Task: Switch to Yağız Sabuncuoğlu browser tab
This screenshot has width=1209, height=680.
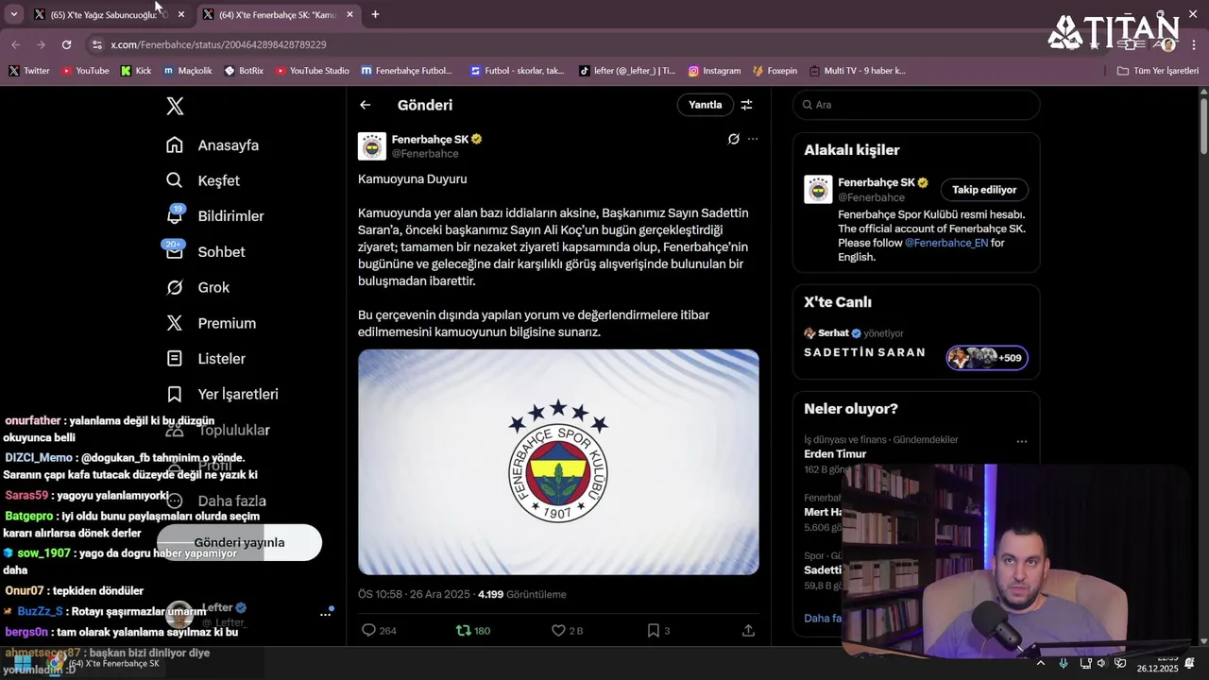Action: click(x=102, y=14)
